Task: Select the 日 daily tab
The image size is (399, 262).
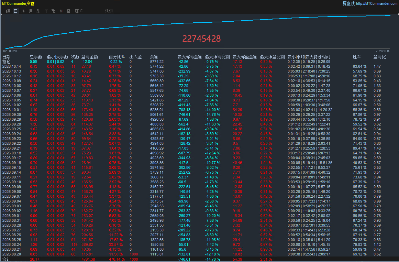Action: coord(16,11)
